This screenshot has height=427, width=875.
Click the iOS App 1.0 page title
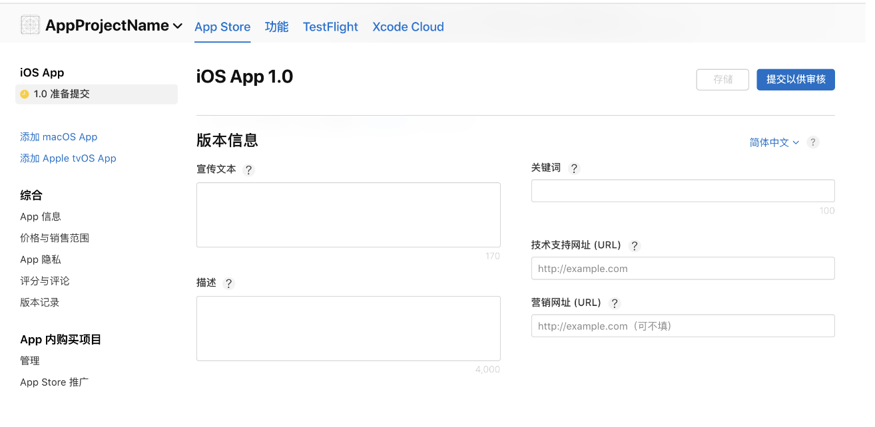pyautogui.click(x=244, y=76)
